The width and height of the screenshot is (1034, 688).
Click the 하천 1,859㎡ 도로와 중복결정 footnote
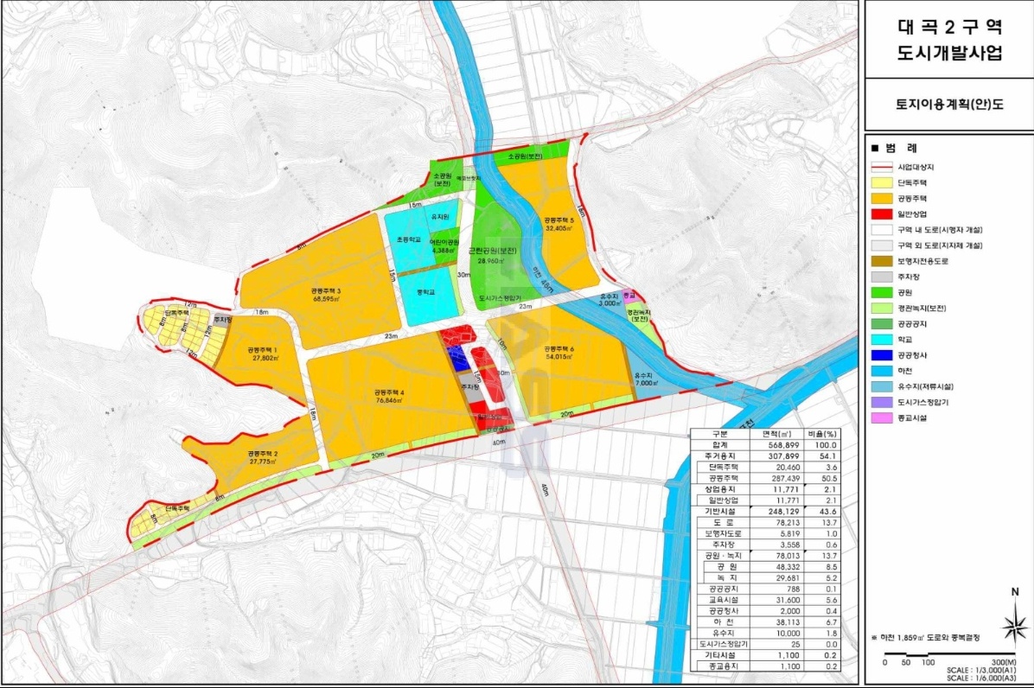click(x=925, y=638)
